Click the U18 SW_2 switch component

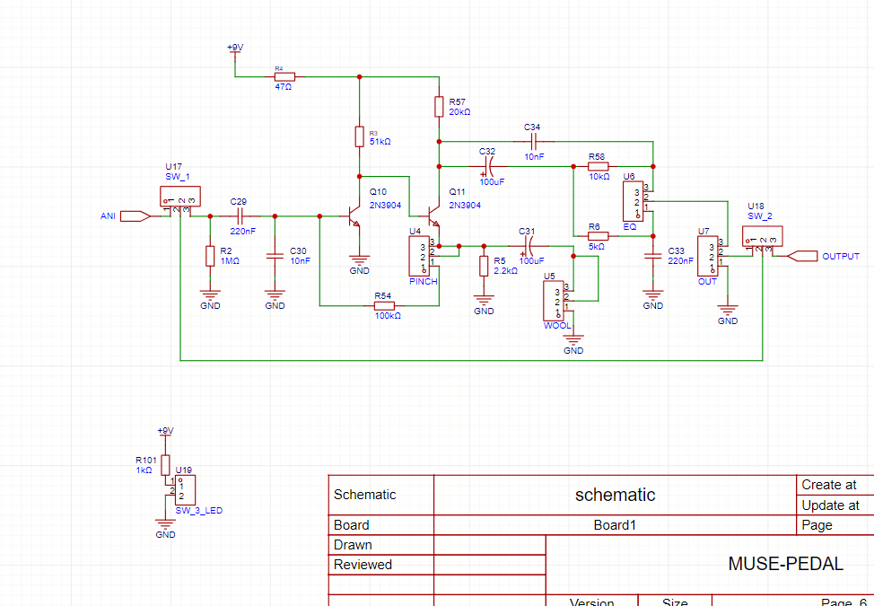[x=762, y=236]
